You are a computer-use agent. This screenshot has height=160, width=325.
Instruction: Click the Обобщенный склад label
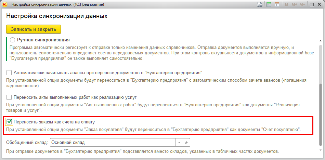pyautogui.click(x=27, y=143)
